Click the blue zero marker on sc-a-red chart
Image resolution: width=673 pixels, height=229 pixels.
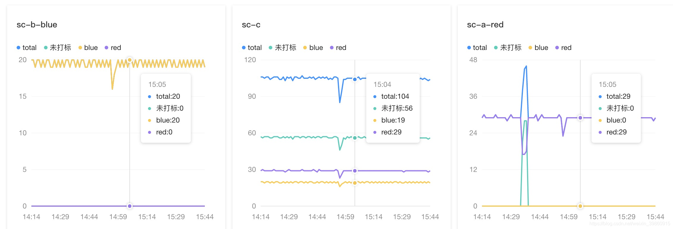tap(580, 206)
